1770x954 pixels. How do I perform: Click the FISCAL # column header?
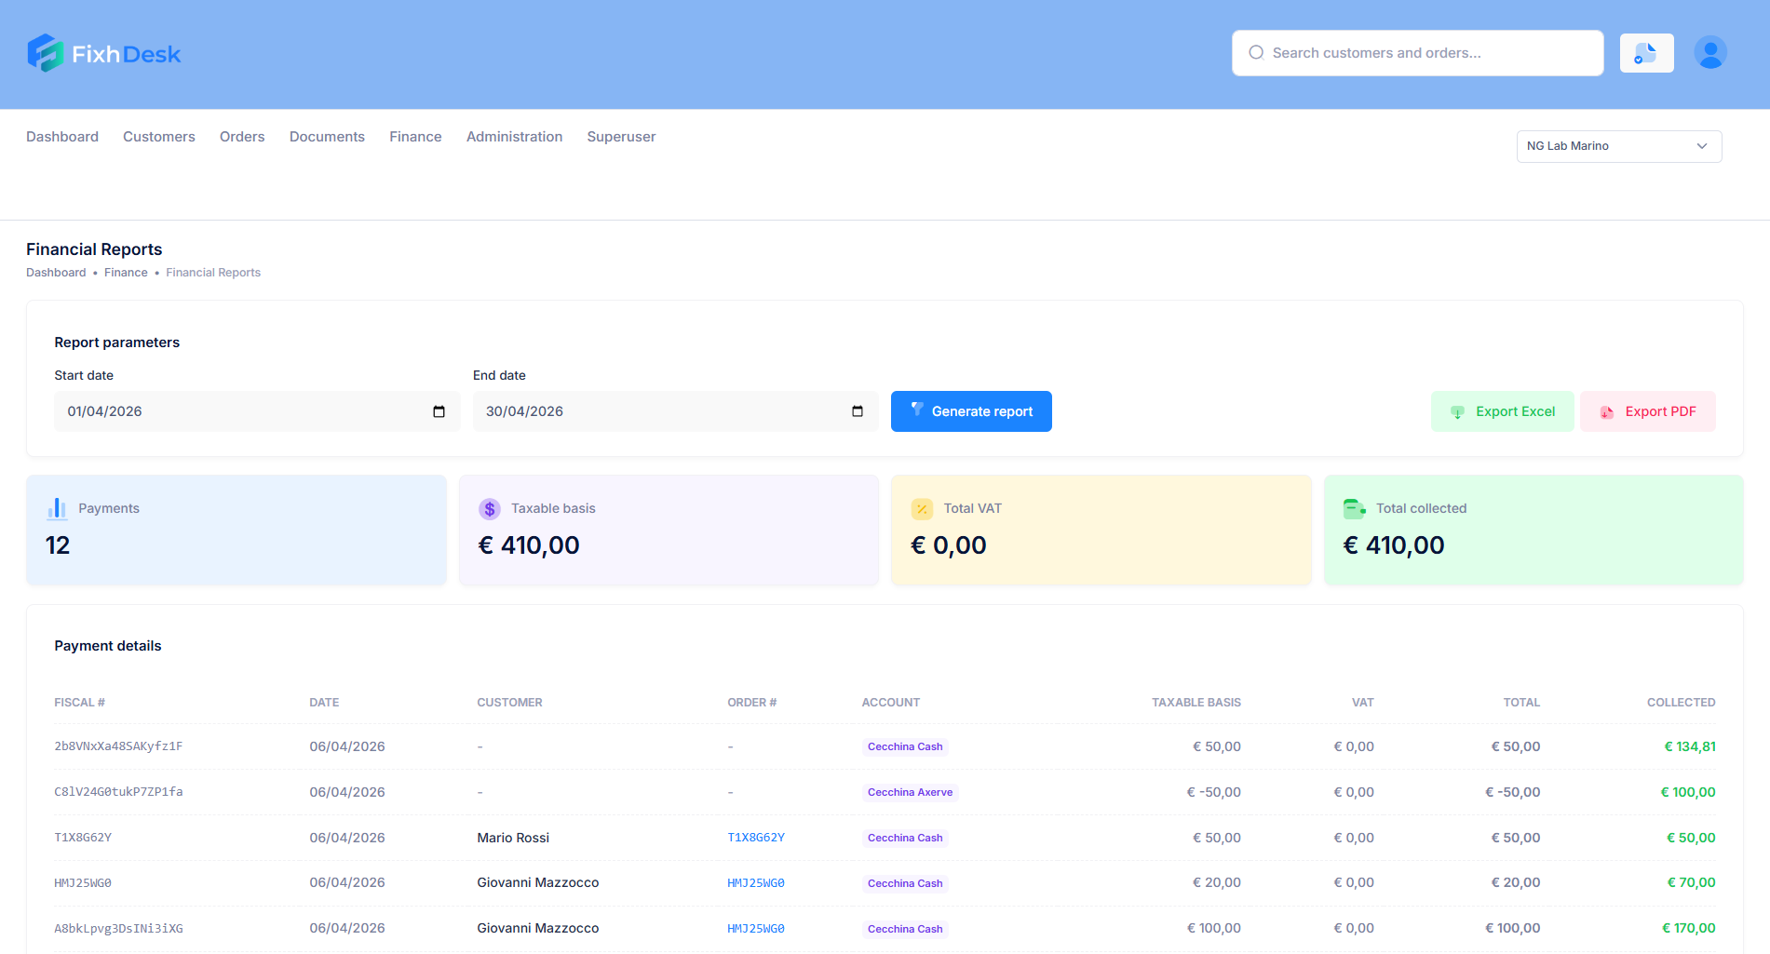point(79,703)
